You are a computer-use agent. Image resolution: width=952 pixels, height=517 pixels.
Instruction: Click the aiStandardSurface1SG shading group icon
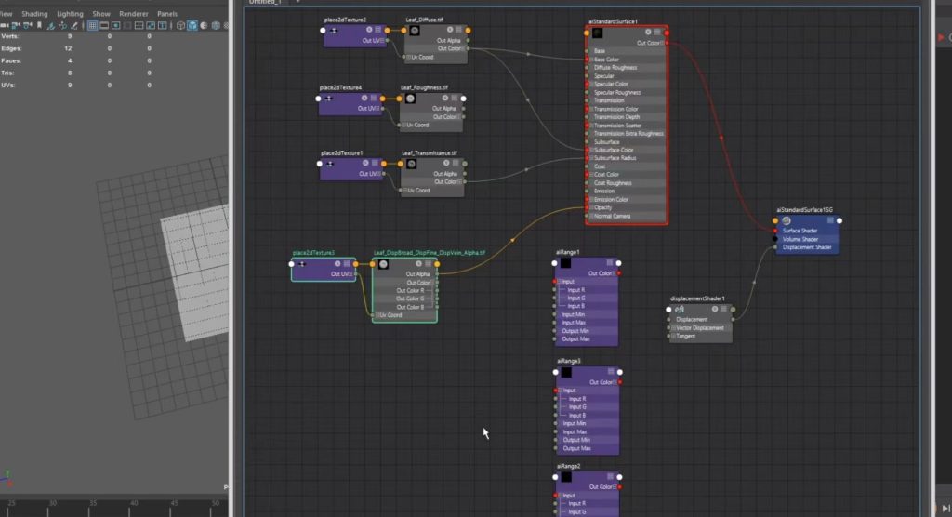(x=787, y=220)
